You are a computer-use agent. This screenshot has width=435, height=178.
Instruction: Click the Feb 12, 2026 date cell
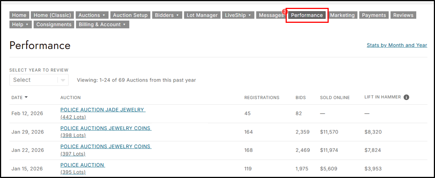pos(27,113)
